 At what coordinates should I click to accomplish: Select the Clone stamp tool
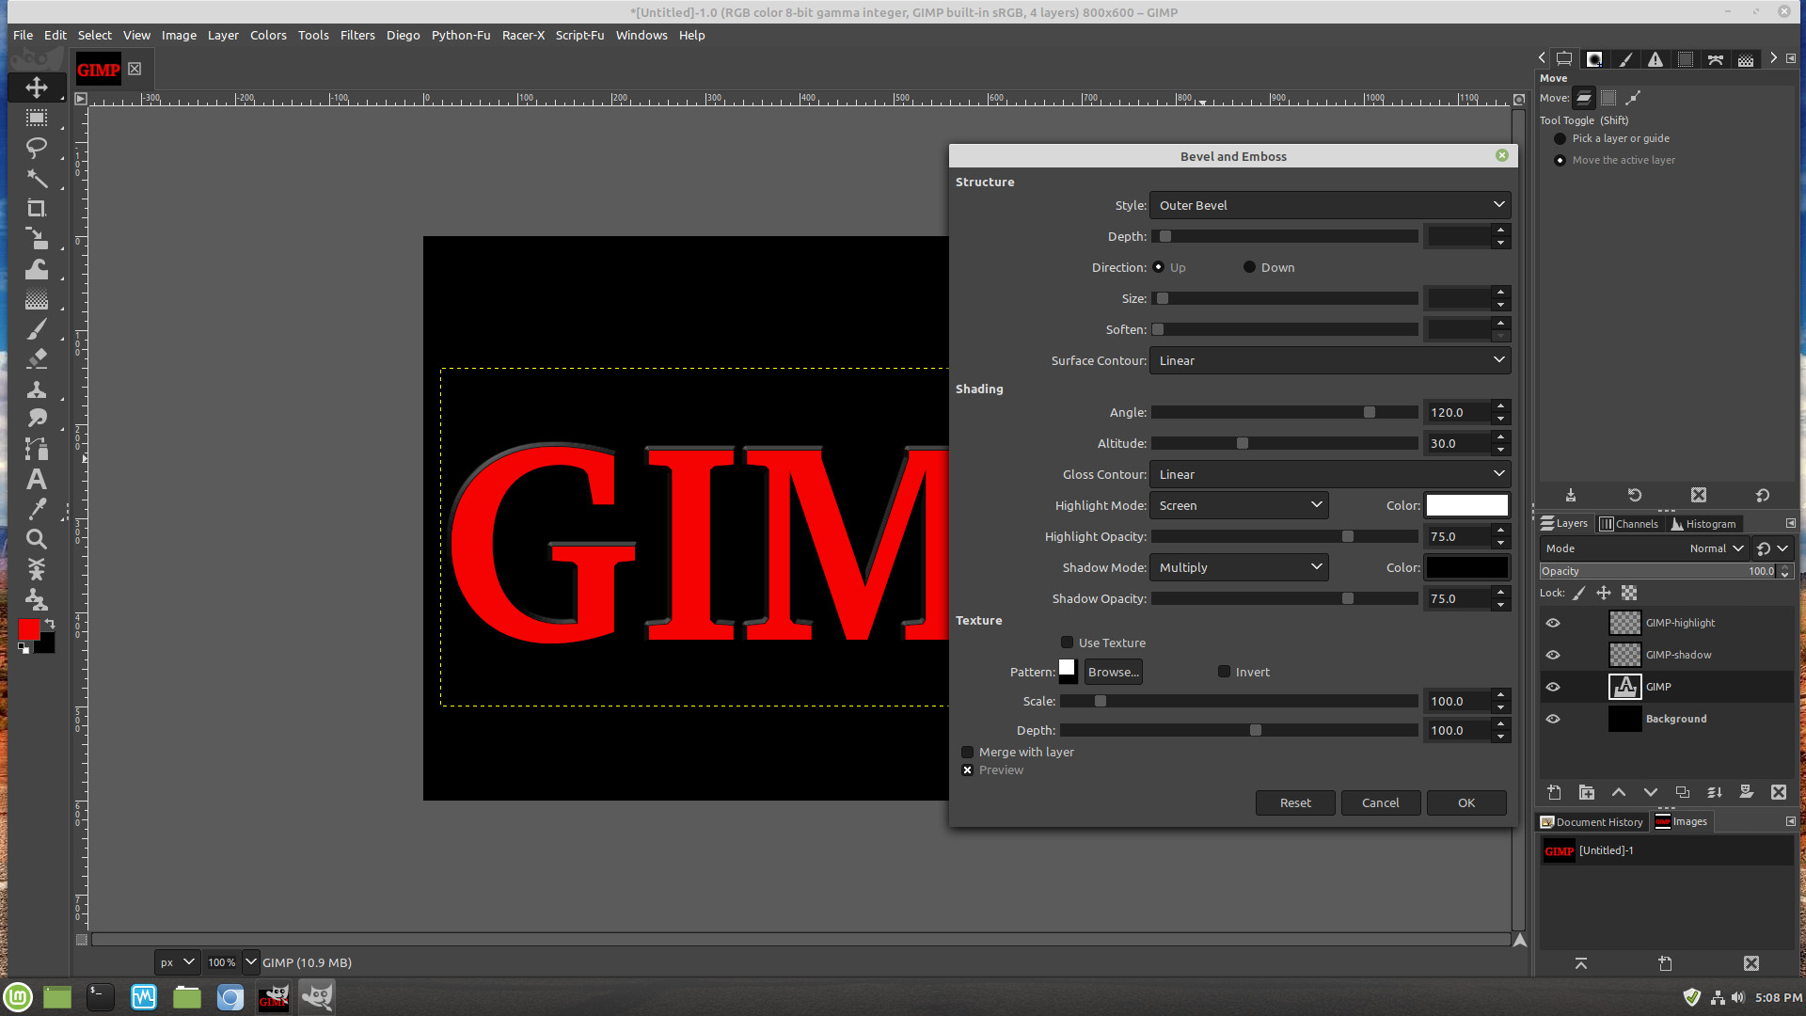[37, 389]
